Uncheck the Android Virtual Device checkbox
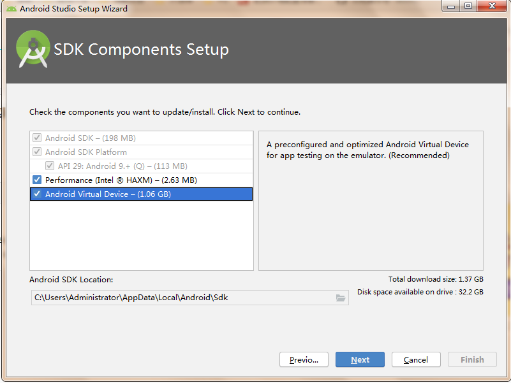The width and height of the screenshot is (511, 383). tap(37, 194)
